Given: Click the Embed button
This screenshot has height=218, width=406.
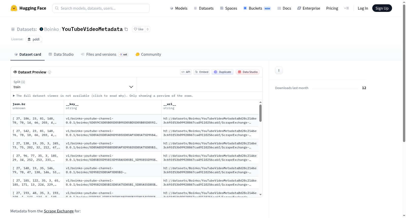Looking at the screenshot, I should (x=201, y=72).
